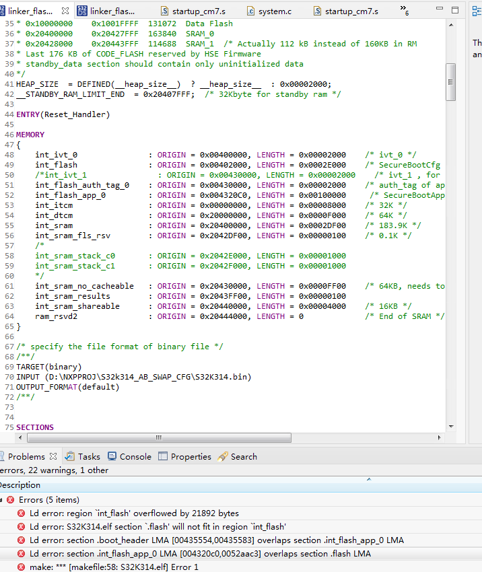The image size is (482, 572).
Task: Click the MEMORY keyword on line 46
Action: (x=30, y=135)
